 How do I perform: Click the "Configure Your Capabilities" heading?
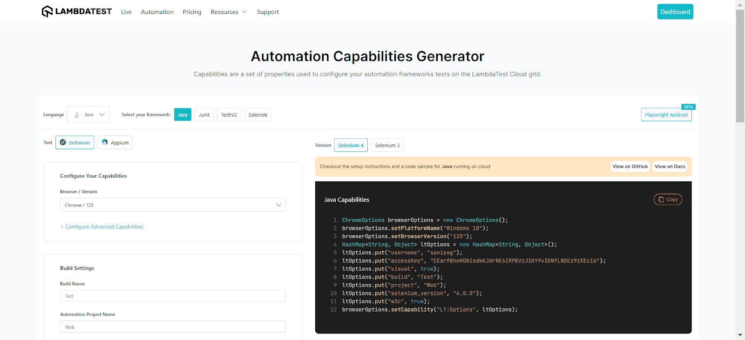(x=94, y=176)
